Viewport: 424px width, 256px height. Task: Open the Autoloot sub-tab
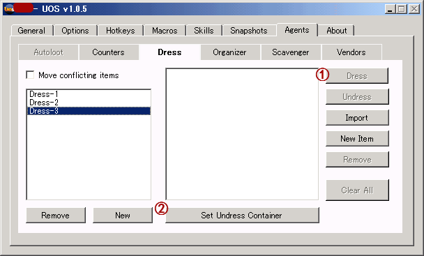pos(48,52)
